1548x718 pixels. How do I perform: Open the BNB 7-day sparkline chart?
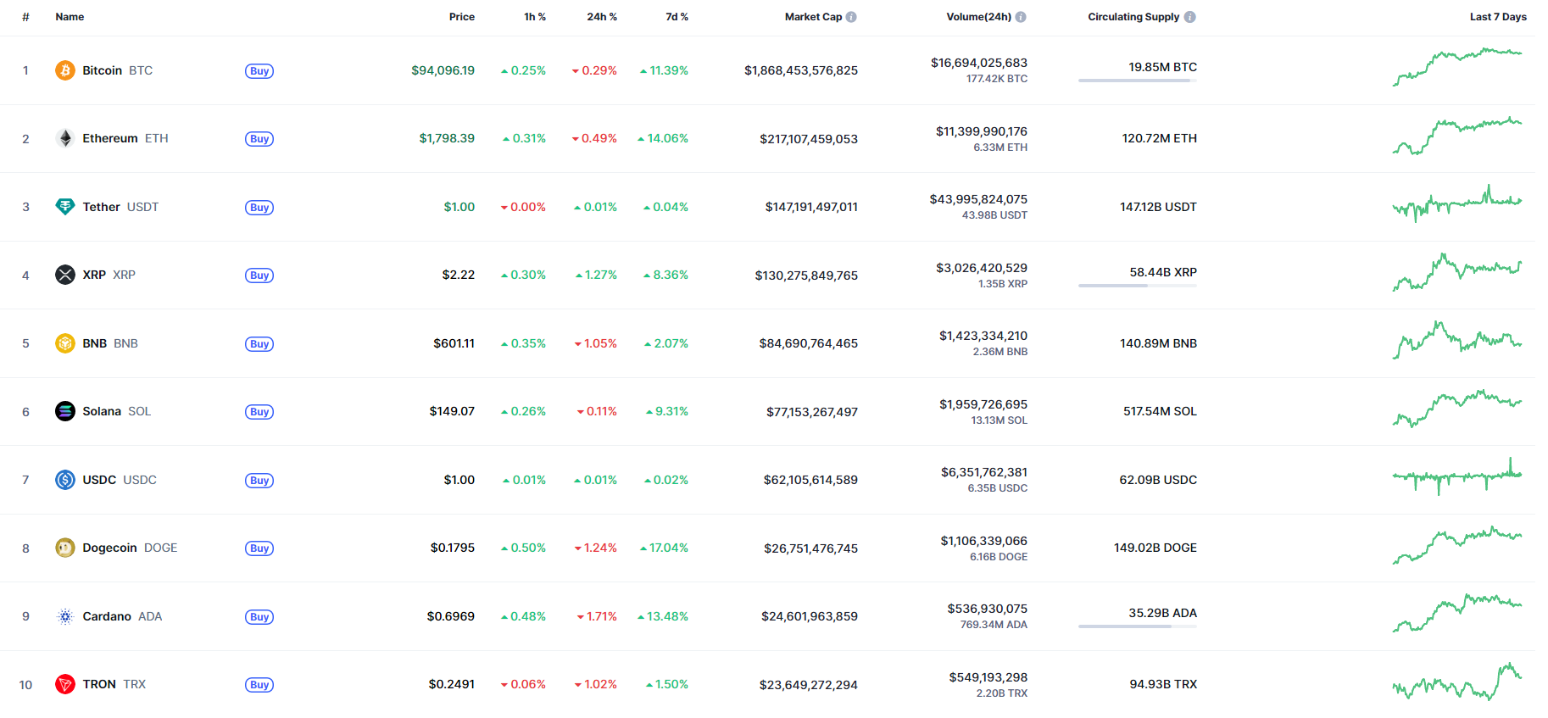click(x=1457, y=340)
